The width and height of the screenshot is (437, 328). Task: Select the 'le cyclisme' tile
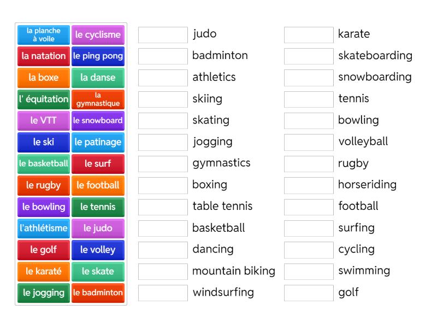[98, 34]
